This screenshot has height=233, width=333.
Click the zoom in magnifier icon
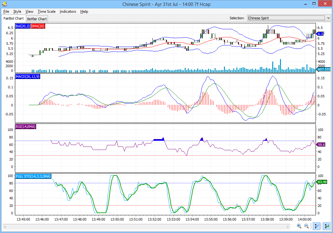[299, 226]
